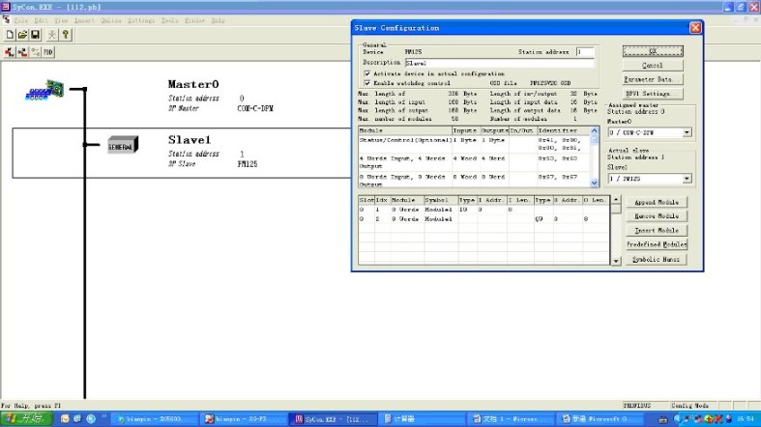The image size is (761, 427).
Task: Click the PNO toolbar icon
Action: pos(47,51)
